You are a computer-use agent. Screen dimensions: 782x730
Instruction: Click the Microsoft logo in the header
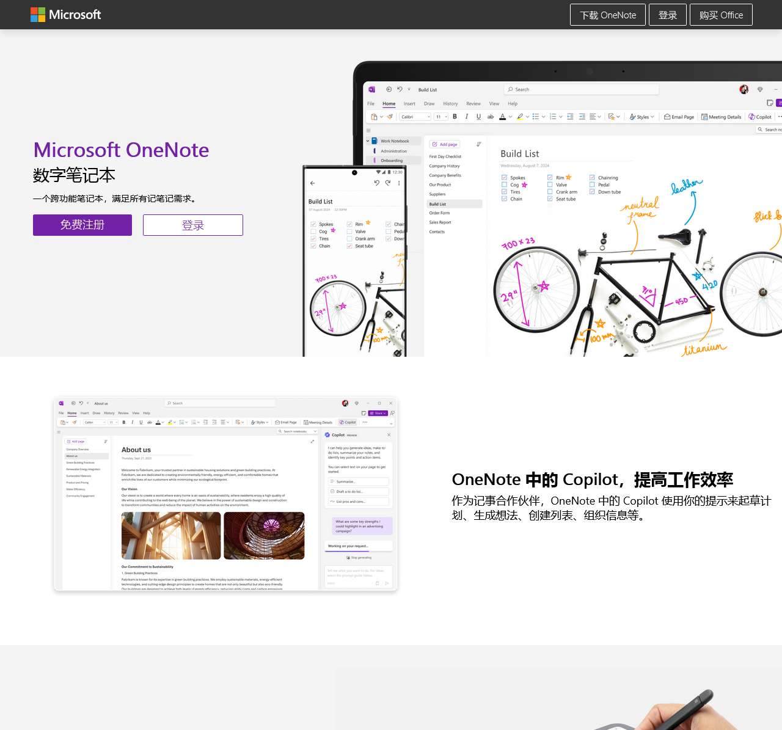click(66, 15)
